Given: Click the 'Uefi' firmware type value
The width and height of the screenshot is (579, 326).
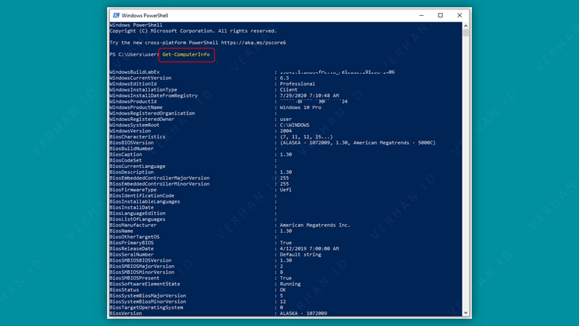Looking at the screenshot, I should click(285, 190).
